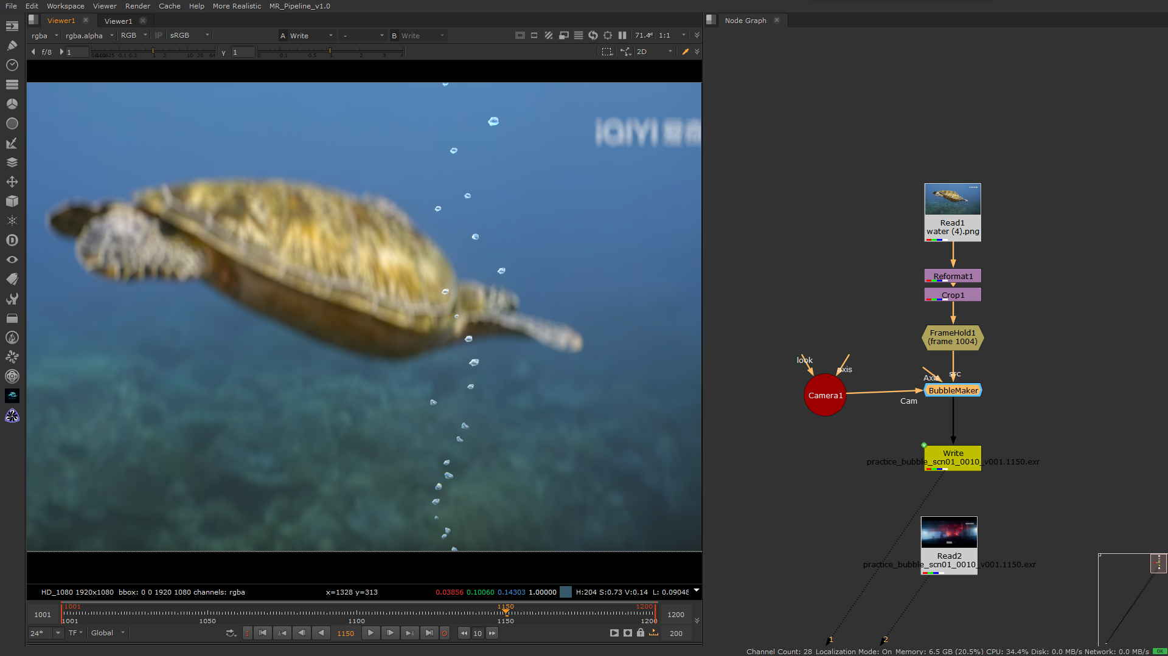The image size is (1168, 656).
Task: Open the Transform toolbar move icon
Action: point(12,182)
